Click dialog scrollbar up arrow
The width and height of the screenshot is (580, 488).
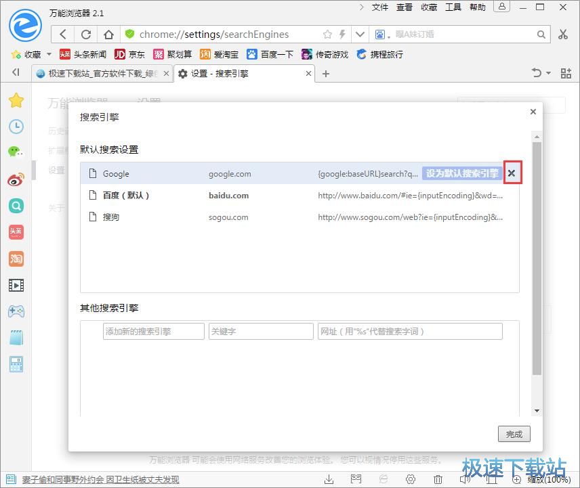(x=537, y=137)
